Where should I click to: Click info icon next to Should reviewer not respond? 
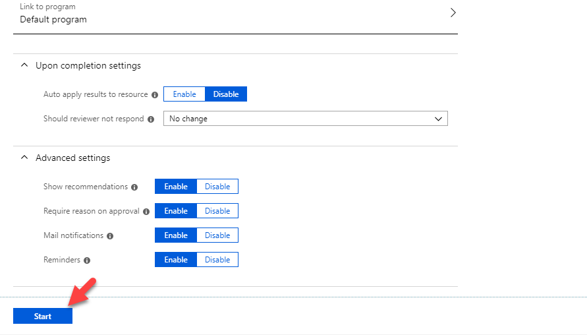click(151, 119)
